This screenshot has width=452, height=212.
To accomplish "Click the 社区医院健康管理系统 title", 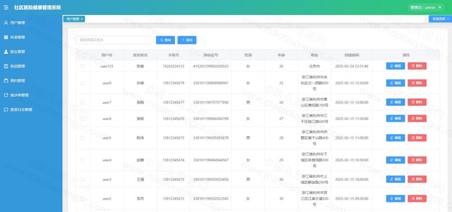I will (x=38, y=8).
